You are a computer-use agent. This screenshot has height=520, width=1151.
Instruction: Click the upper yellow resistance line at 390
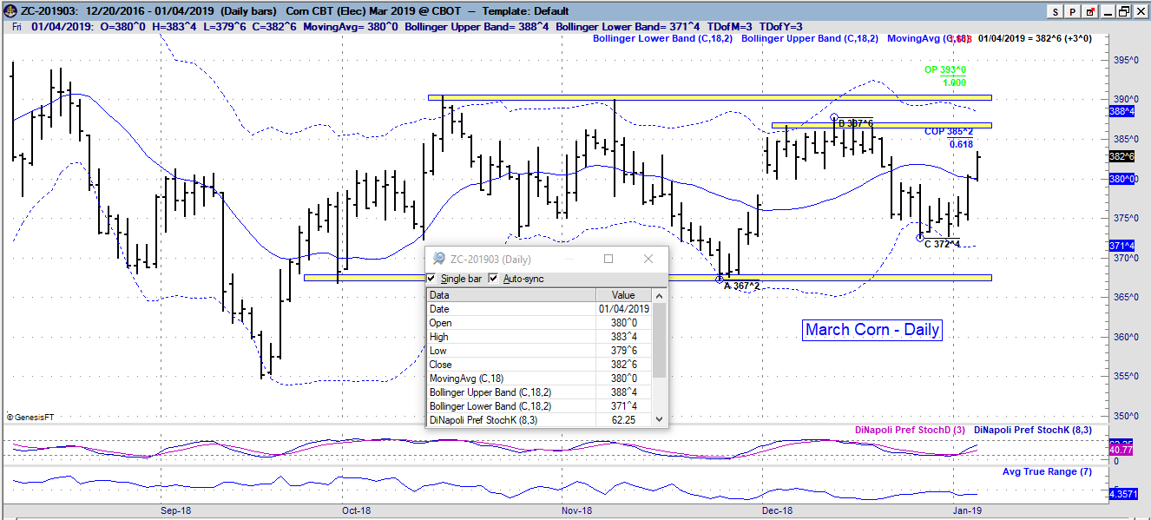click(709, 97)
